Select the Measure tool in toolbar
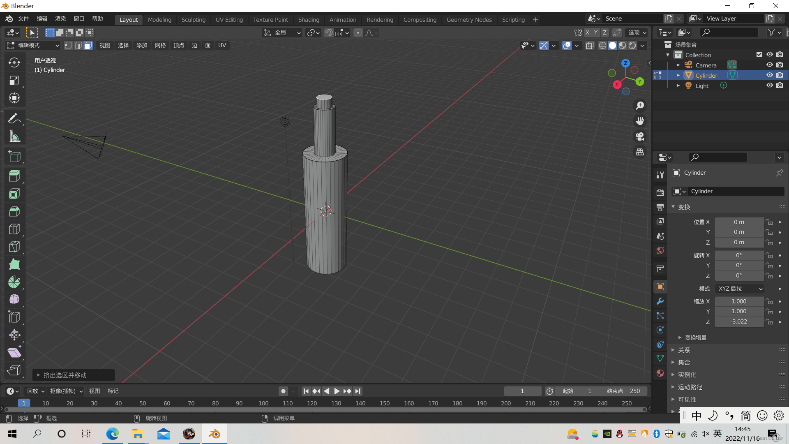This screenshot has width=789, height=444. coord(14,136)
